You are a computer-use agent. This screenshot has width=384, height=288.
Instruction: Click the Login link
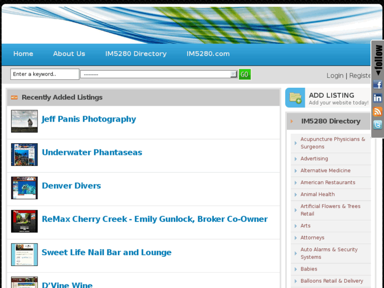coord(335,76)
